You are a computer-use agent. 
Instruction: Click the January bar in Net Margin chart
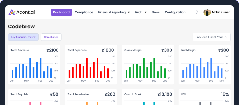point(183,74)
